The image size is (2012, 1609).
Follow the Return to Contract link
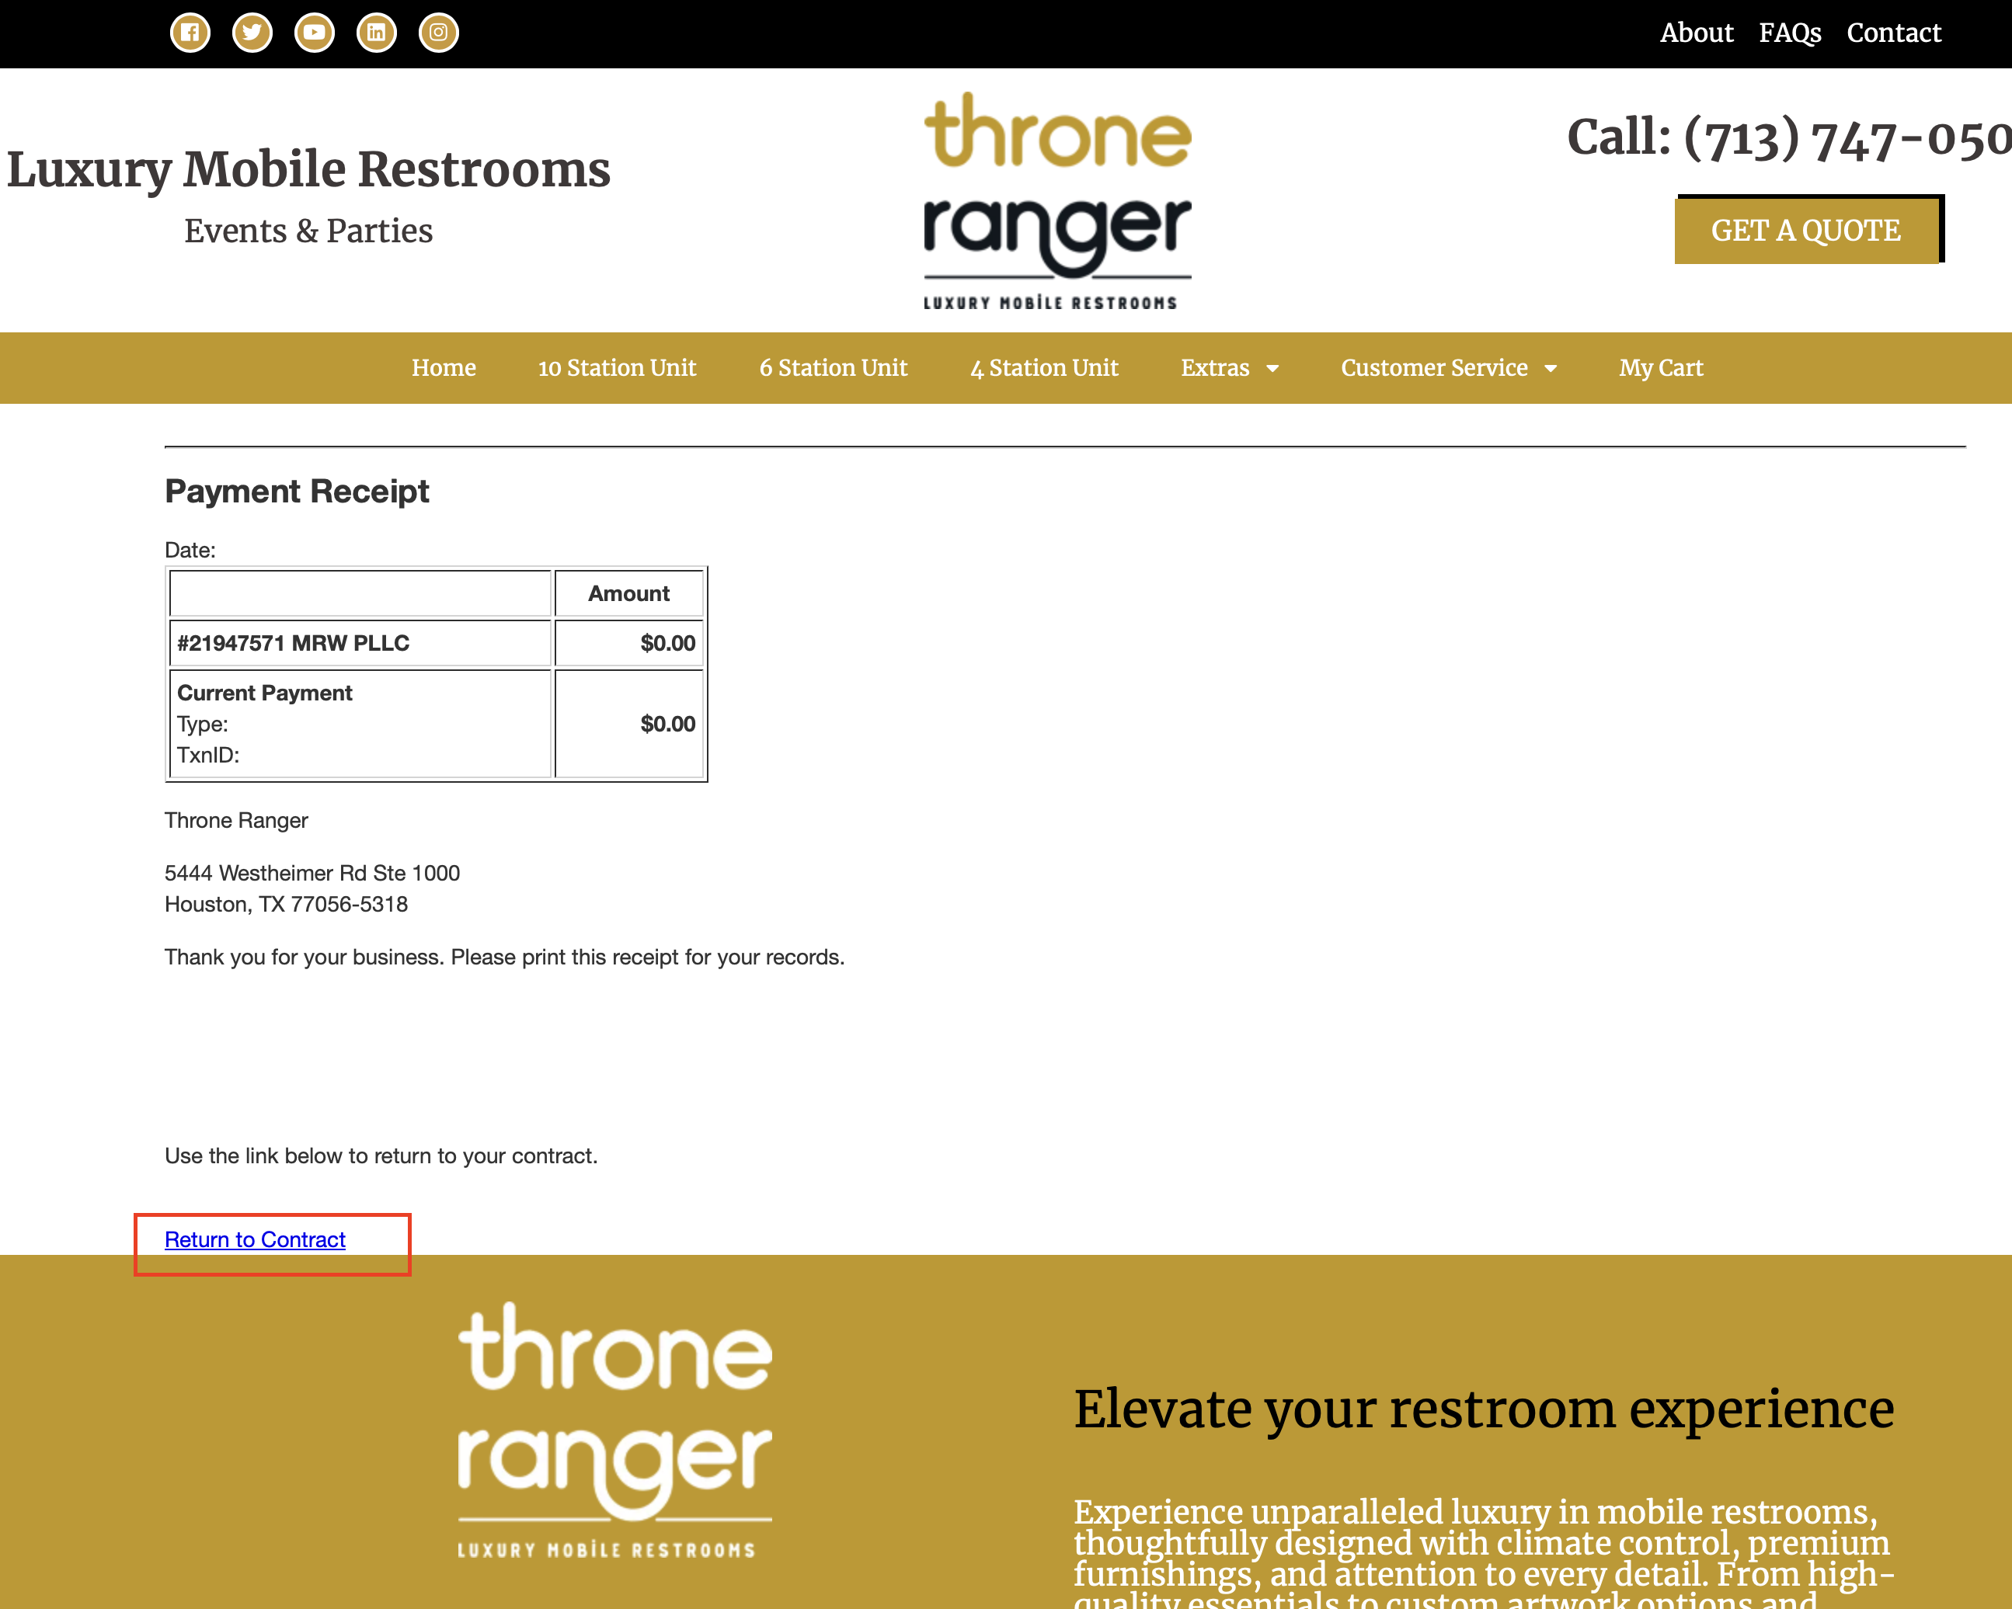tap(255, 1239)
